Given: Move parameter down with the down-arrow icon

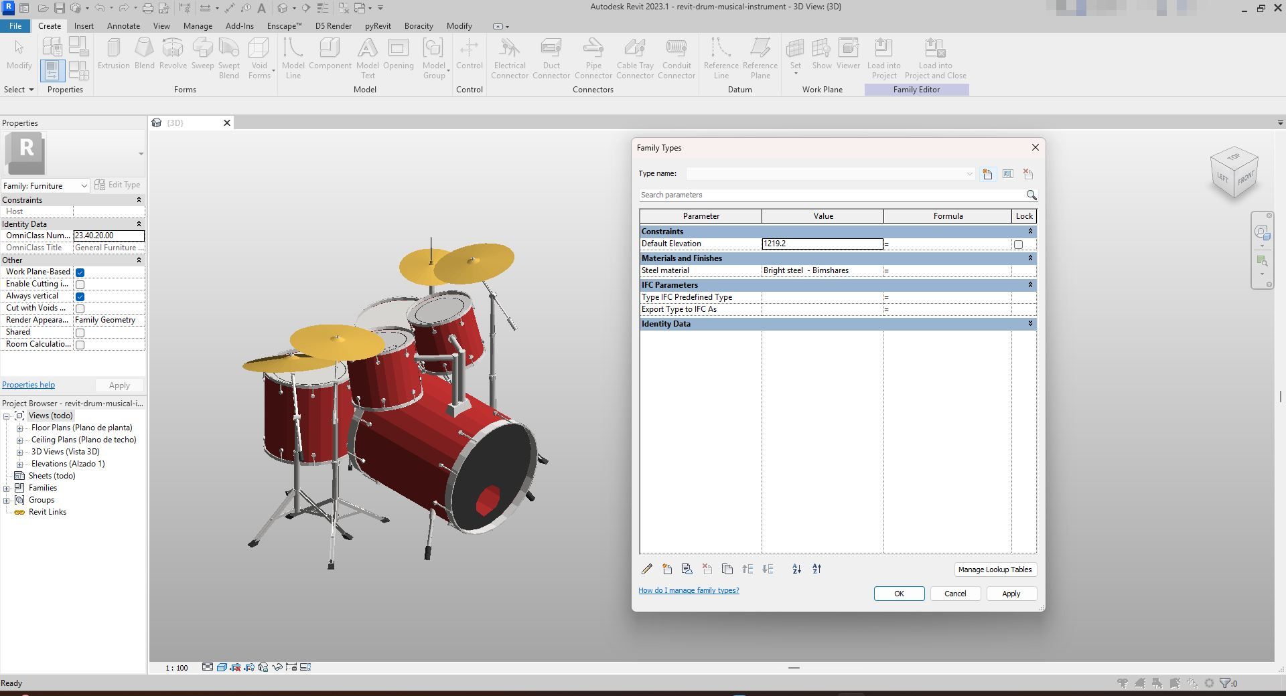Looking at the screenshot, I should (x=768, y=569).
